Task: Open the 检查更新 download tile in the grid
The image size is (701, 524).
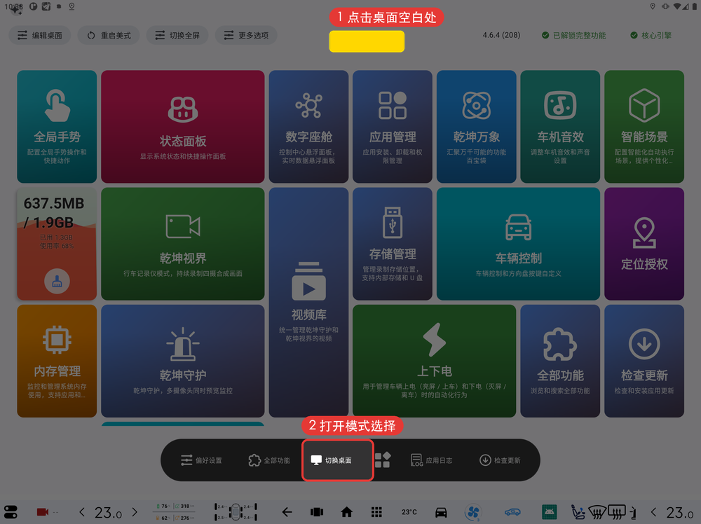Action: pyautogui.click(x=644, y=361)
